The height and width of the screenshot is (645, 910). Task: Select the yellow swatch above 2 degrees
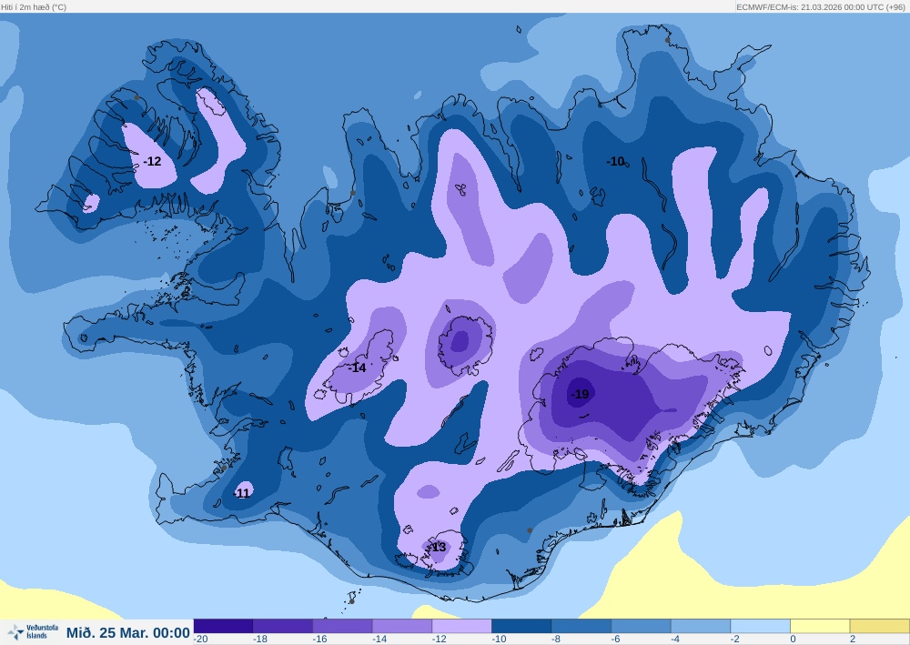coord(880,626)
